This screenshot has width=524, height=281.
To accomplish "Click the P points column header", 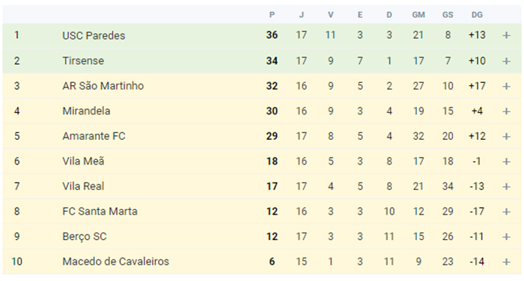I will coord(272,15).
